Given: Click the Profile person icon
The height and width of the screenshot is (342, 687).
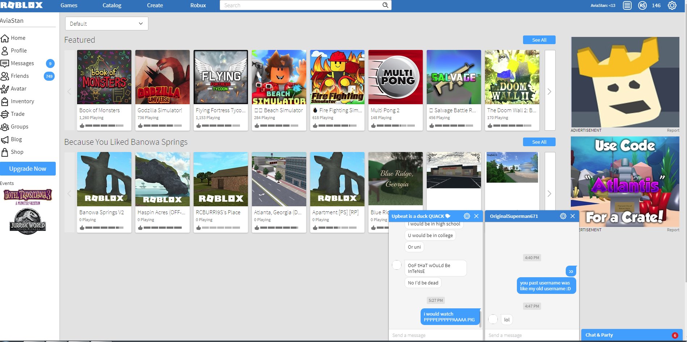Looking at the screenshot, I should (x=5, y=51).
